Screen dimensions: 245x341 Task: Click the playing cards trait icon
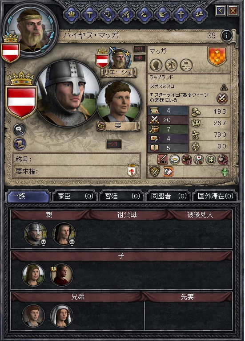coord(168,172)
